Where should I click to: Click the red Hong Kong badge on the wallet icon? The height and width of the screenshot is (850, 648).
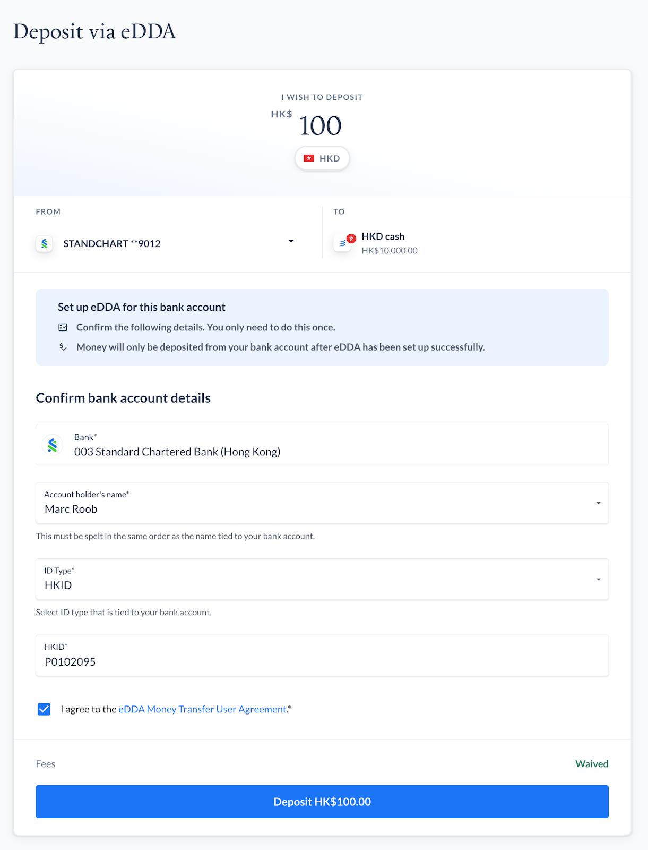point(351,239)
